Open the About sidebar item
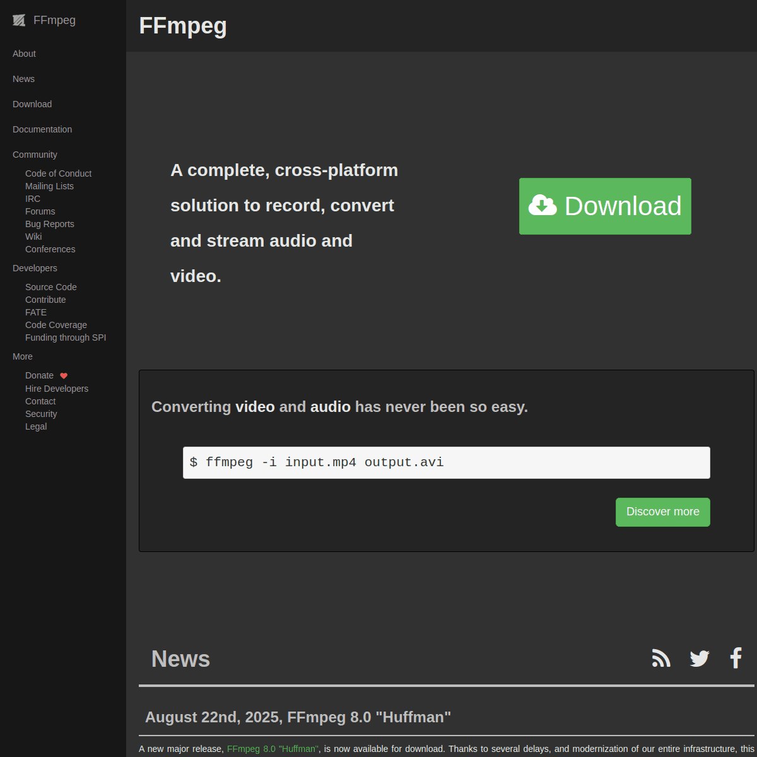757x757 pixels. [24, 54]
